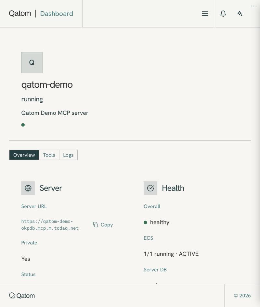Copy the server URL

click(x=103, y=224)
